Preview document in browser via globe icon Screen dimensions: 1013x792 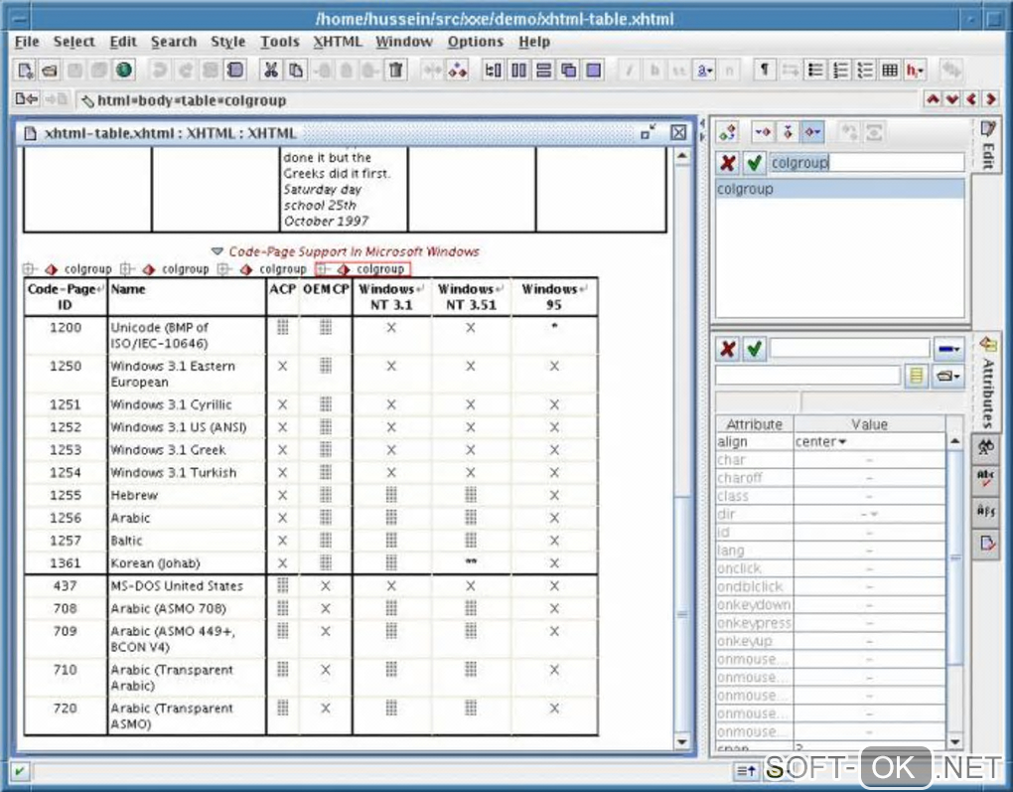pos(123,70)
